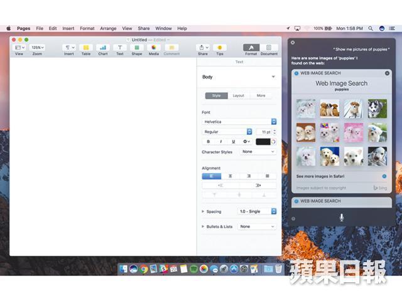Align text left
The height and width of the screenshot is (301, 402).
(212, 176)
